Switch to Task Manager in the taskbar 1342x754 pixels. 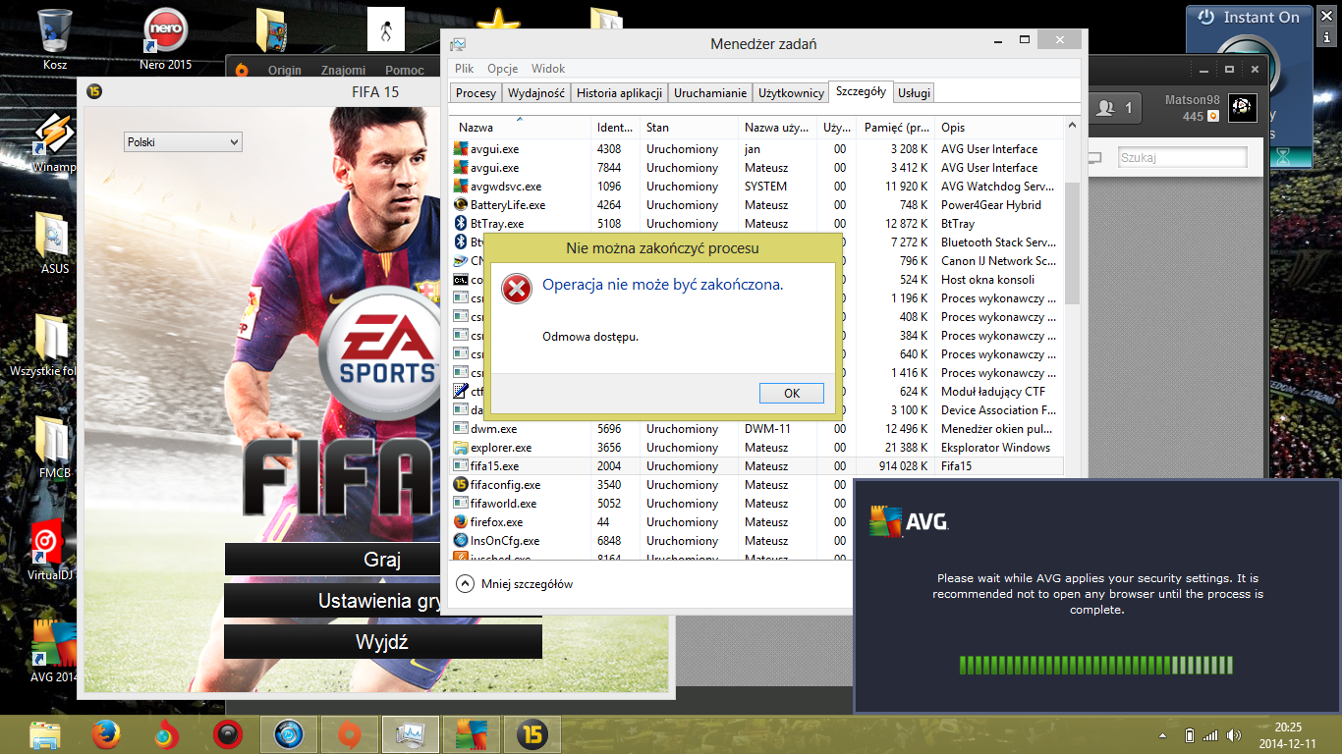tap(411, 734)
